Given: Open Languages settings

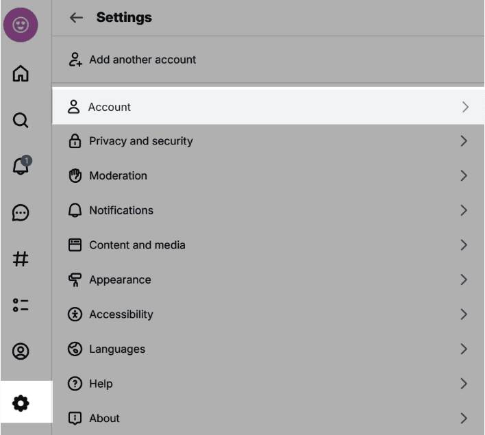Looking at the screenshot, I should (x=268, y=349).
